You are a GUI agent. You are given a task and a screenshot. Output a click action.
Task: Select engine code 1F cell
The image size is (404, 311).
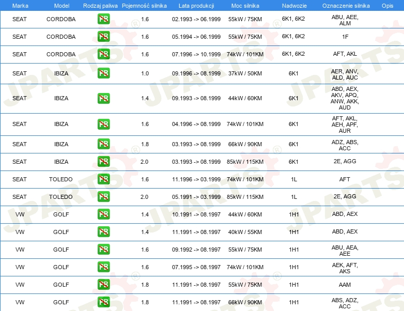tap(345, 37)
